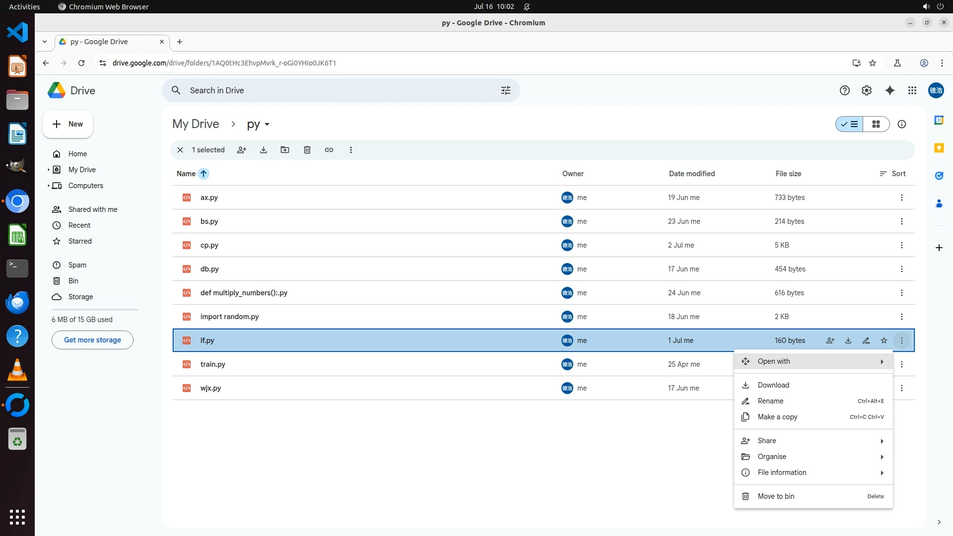Click the bin icon in selection toolbar
The image size is (953, 536).
pos(307,150)
